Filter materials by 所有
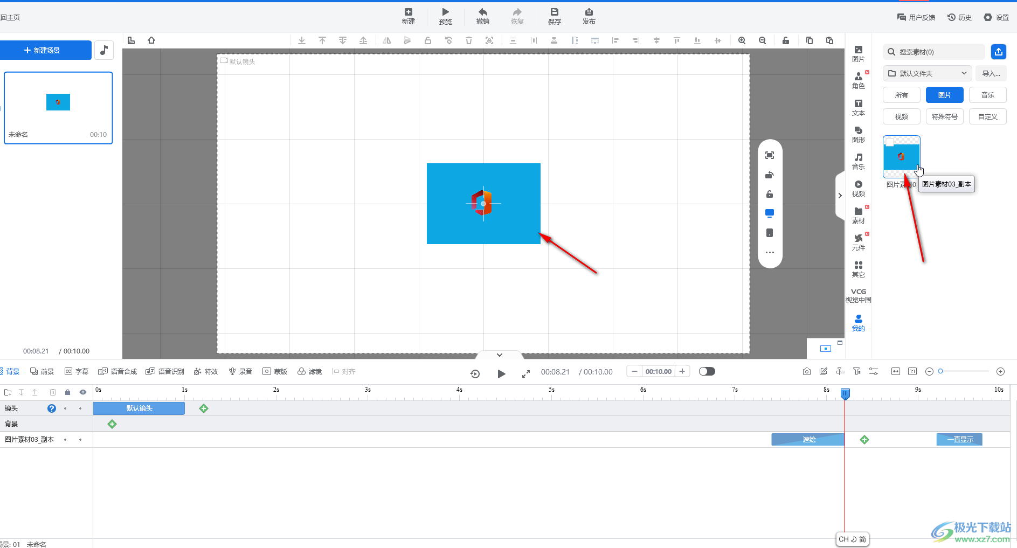 [x=902, y=95]
